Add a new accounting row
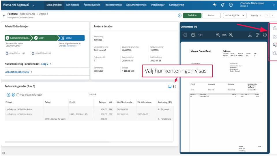This screenshot has height=156, width=277. pos(8,95)
